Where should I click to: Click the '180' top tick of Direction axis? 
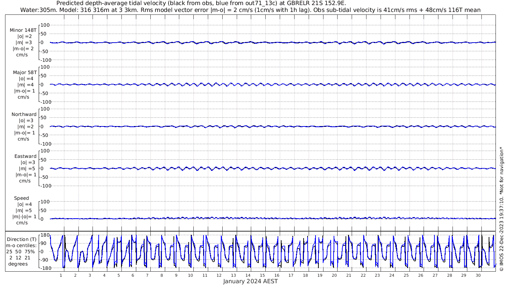point(44,235)
